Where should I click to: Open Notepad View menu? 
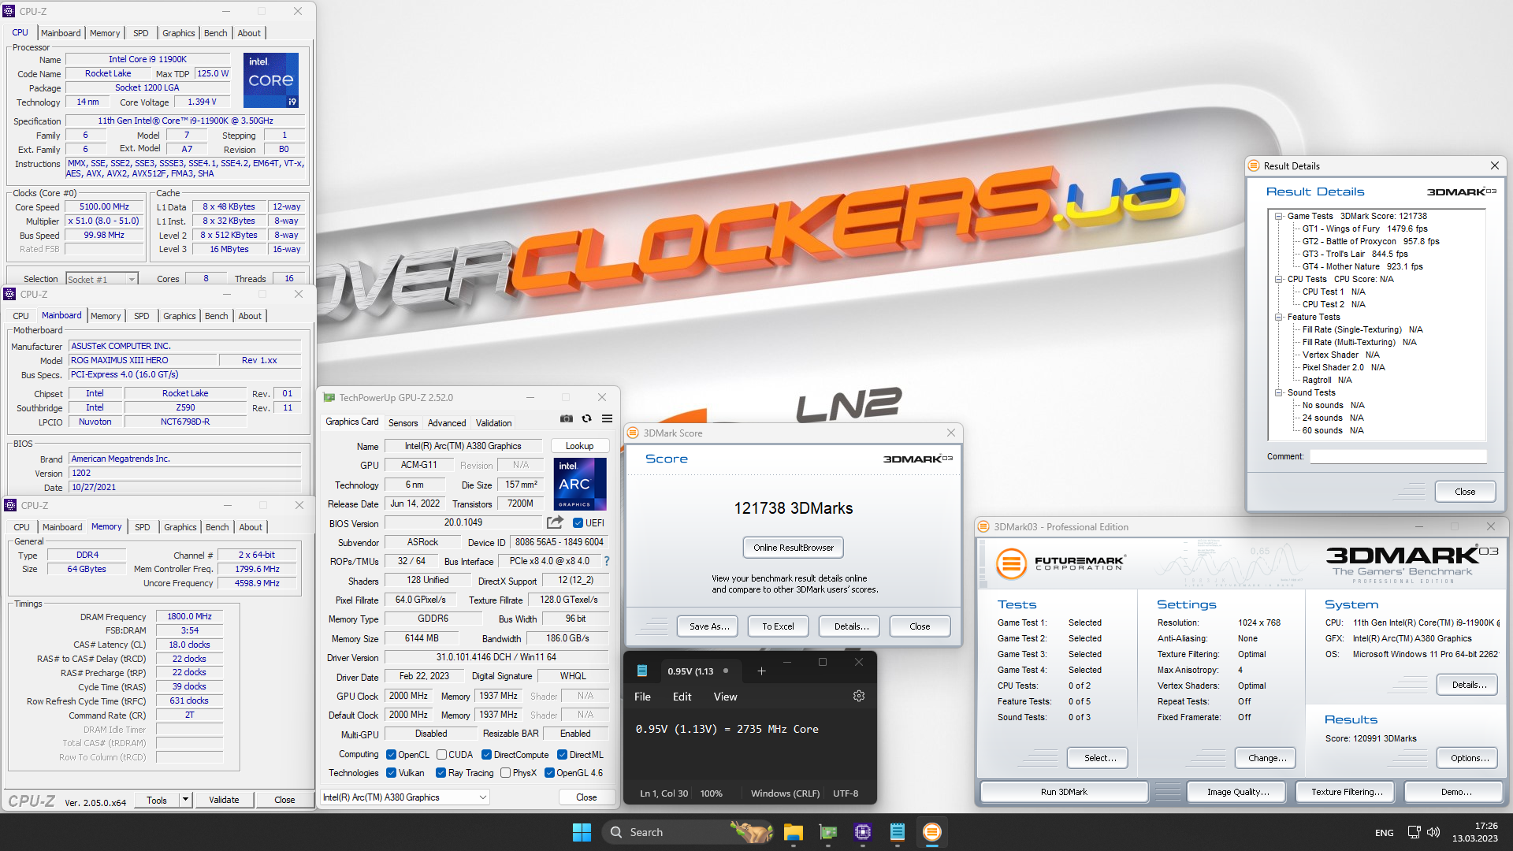[725, 697]
